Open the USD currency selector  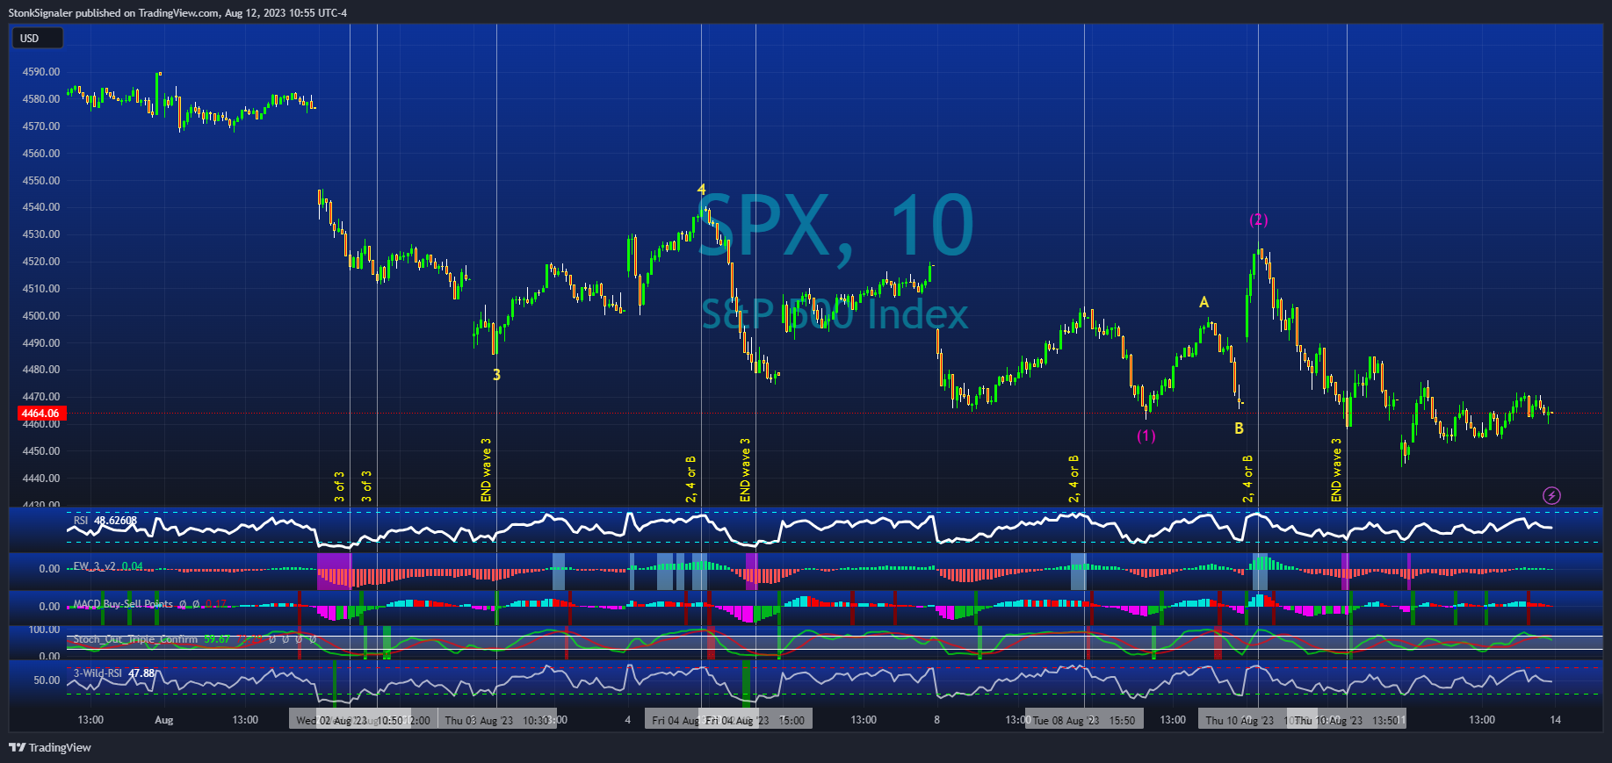[x=37, y=39]
